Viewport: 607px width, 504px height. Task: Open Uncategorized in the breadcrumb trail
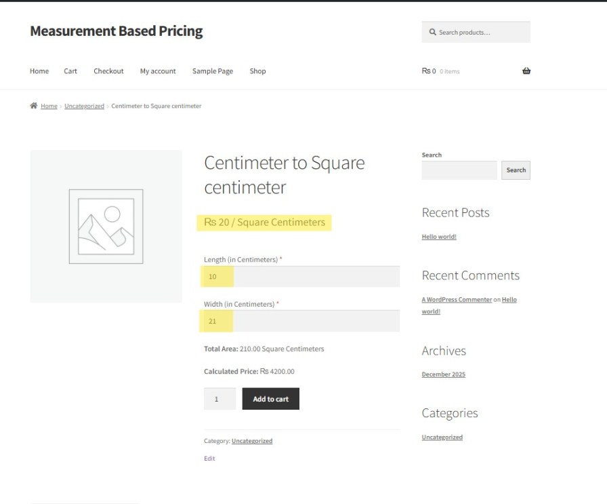[x=84, y=106]
